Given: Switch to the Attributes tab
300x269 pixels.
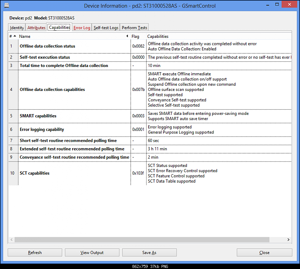Looking at the screenshot, I should (x=36, y=28).
